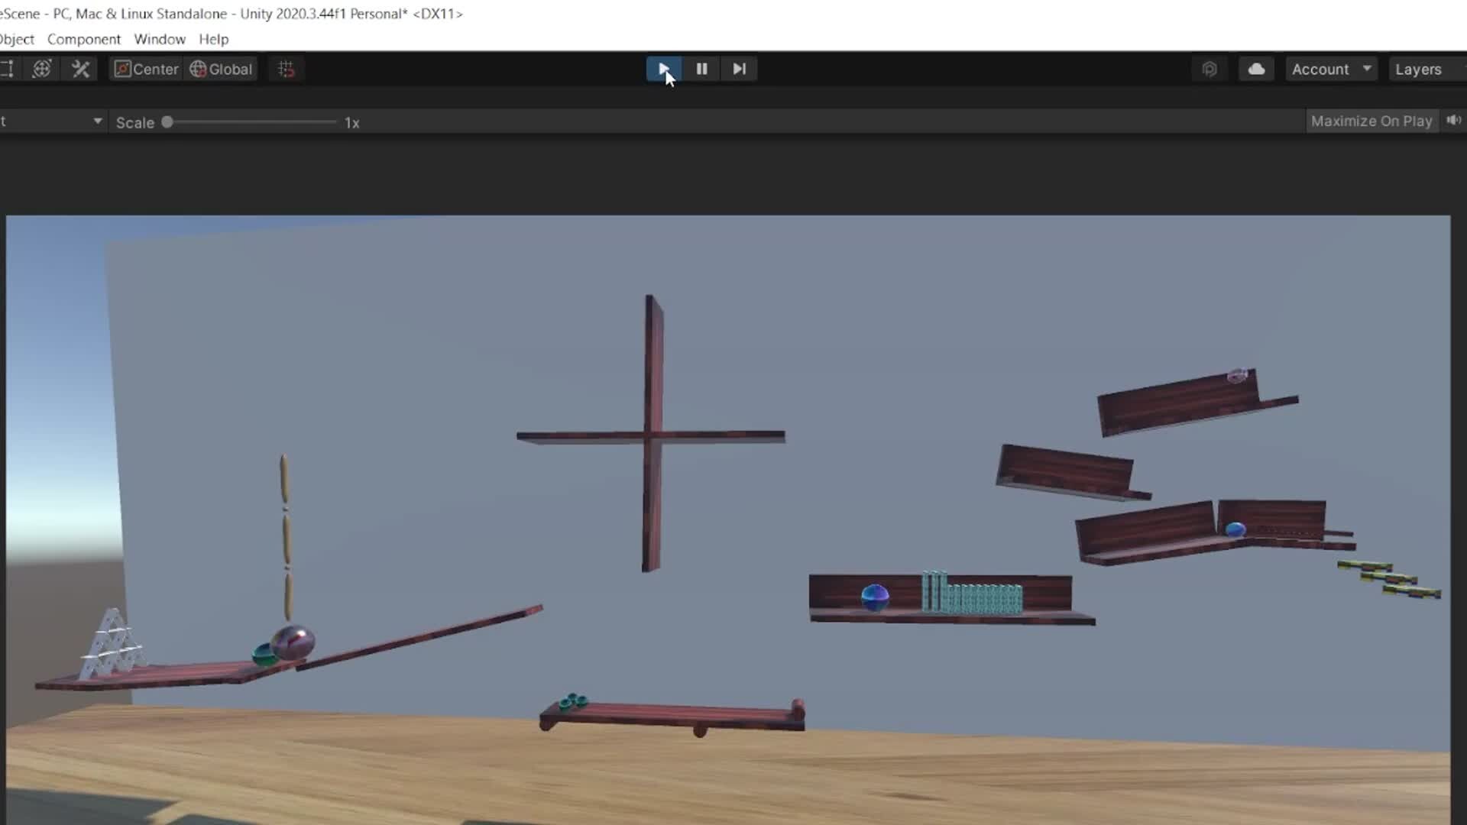The height and width of the screenshot is (825, 1467).
Task: Stop Play mode with the Play button
Action: [x=663, y=69]
